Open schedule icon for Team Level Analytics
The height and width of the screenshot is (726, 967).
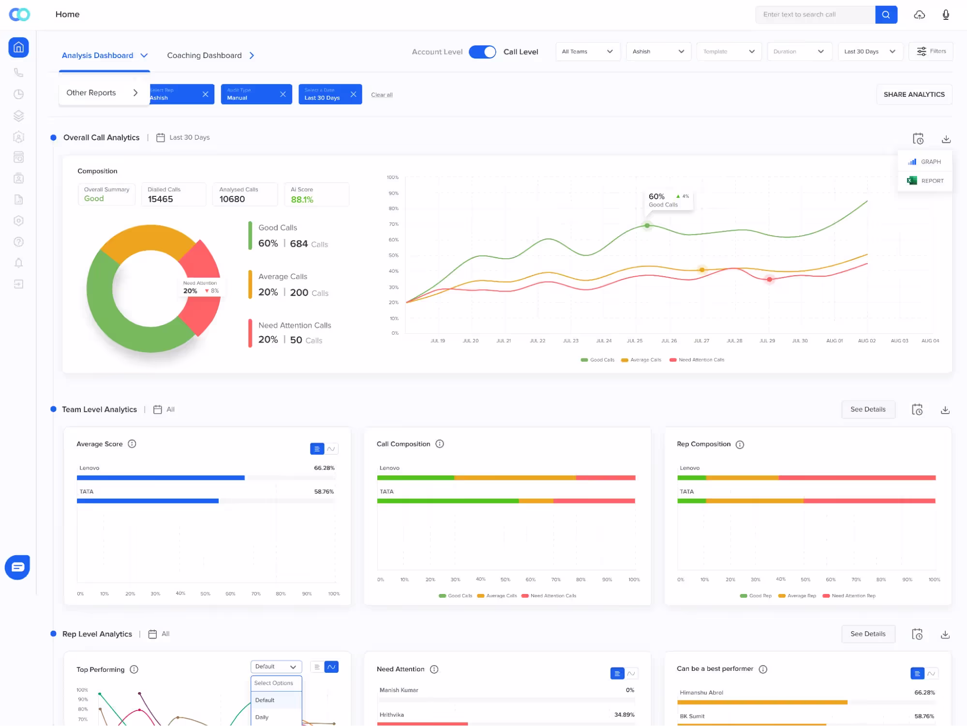coord(917,410)
